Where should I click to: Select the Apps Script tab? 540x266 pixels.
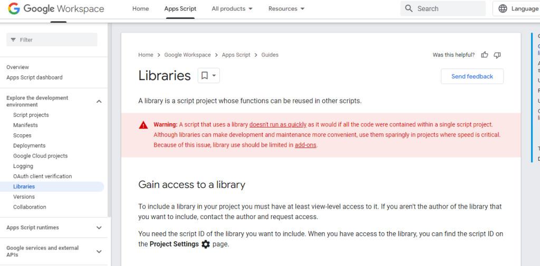click(x=180, y=8)
